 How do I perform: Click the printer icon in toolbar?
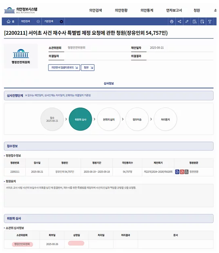click(172, 21)
